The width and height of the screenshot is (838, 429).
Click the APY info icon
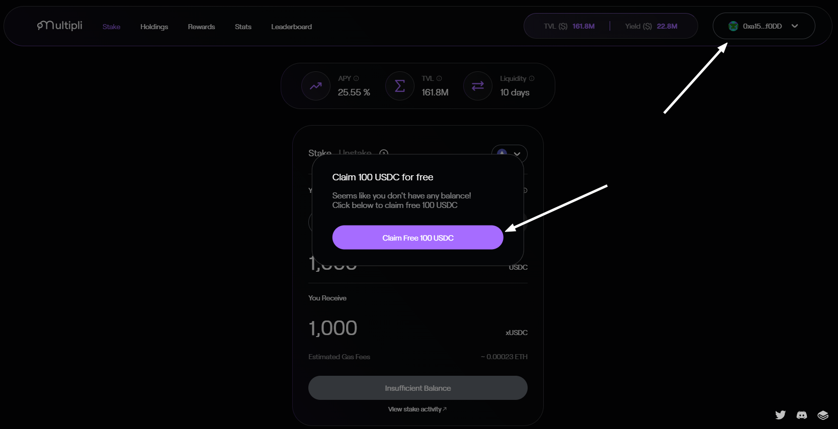(356, 78)
